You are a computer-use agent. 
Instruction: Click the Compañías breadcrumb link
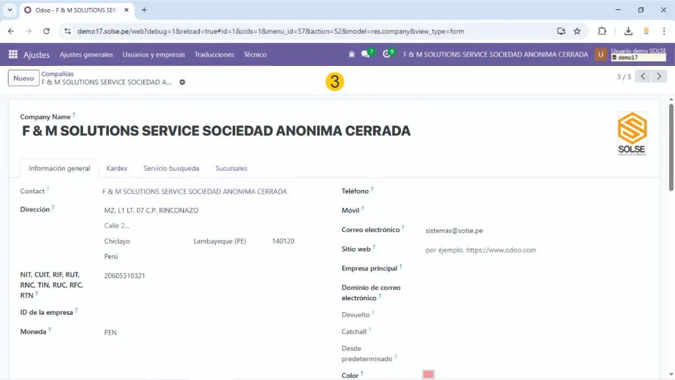(x=57, y=74)
